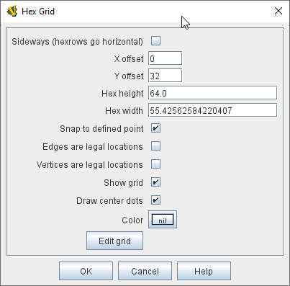Click the Edit grid button
290x286 pixels.
click(x=114, y=241)
